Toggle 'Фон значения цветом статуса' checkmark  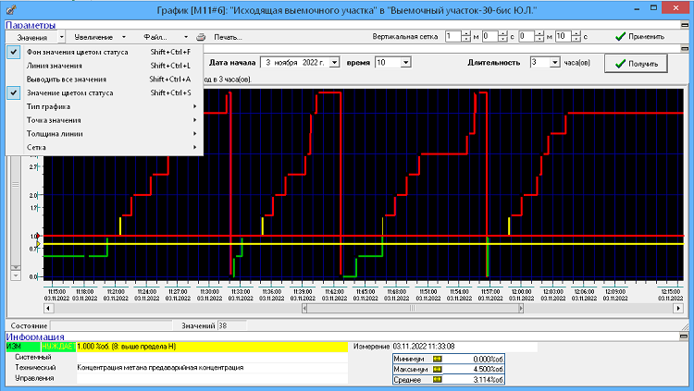pos(14,52)
